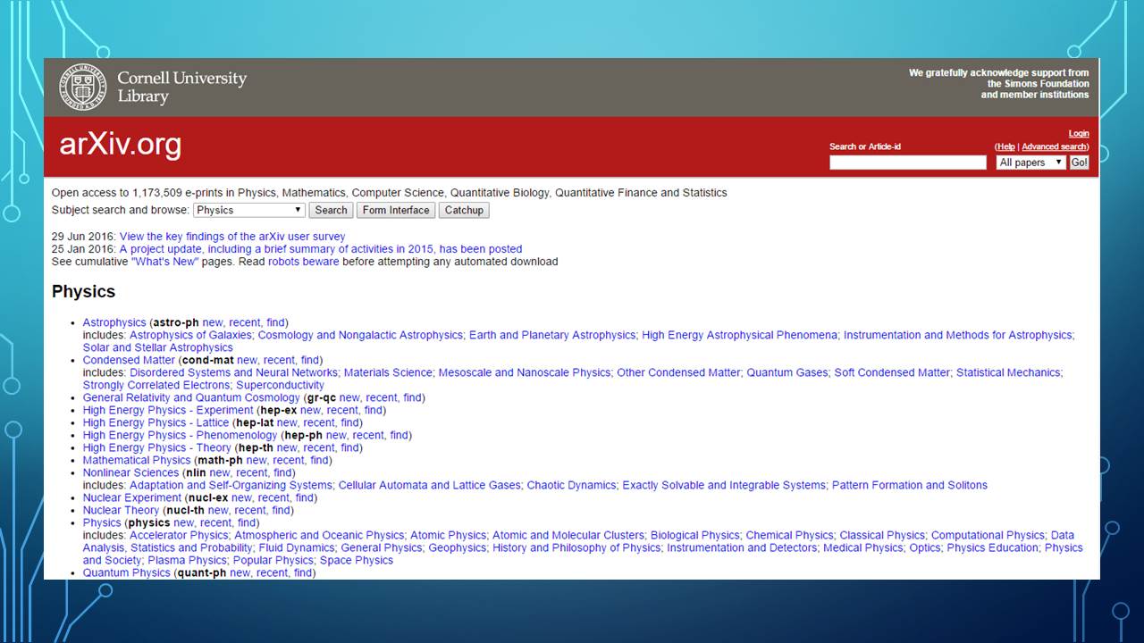The height and width of the screenshot is (643, 1144).
Task: Open the Cornell University Library link
Action: 181,87
